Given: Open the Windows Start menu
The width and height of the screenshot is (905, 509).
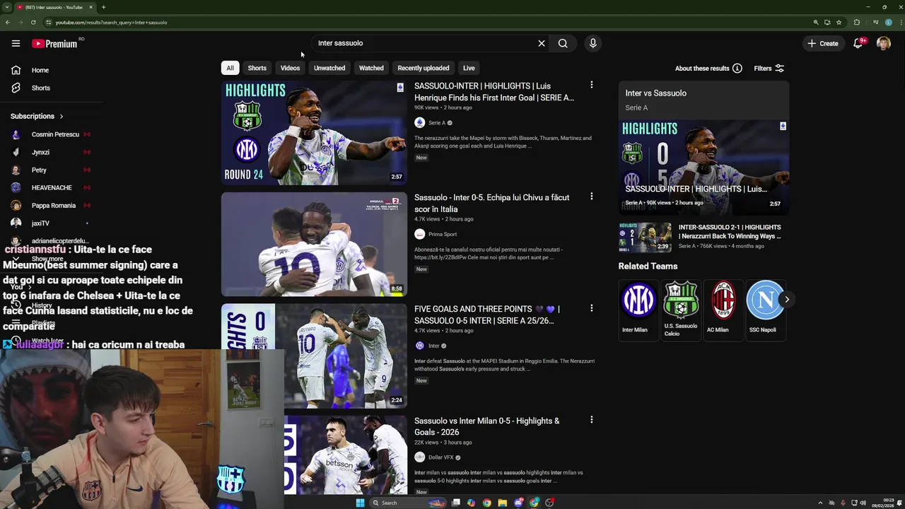Looking at the screenshot, I should pos(360,503).
